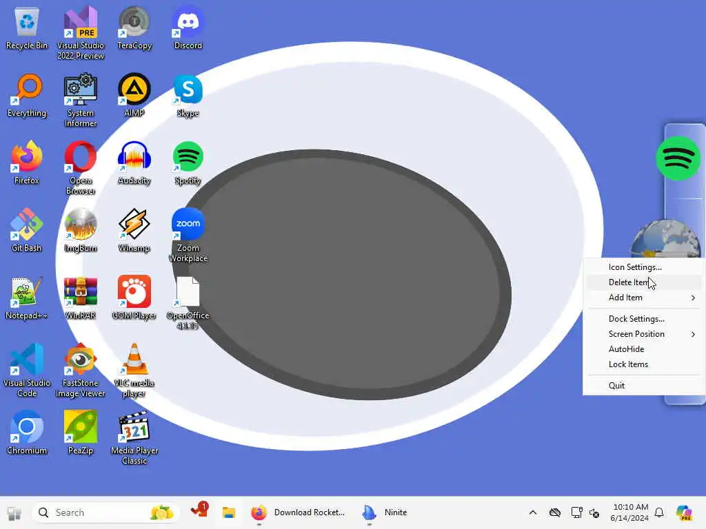Click the cloud sync tray icon
706x529 pixels.
[555, 512]
